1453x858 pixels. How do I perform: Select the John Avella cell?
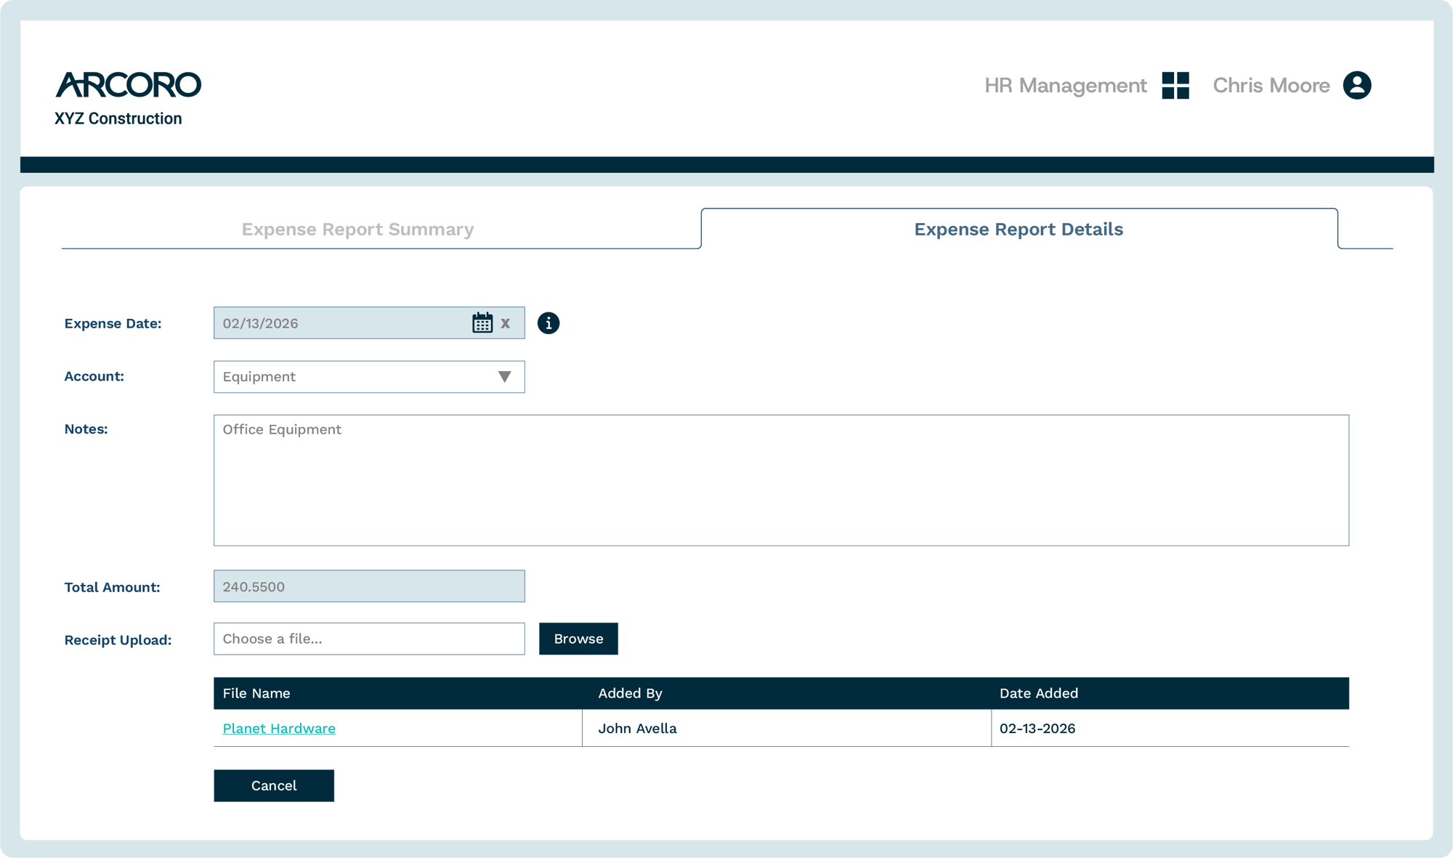click(x=787, y=728)
